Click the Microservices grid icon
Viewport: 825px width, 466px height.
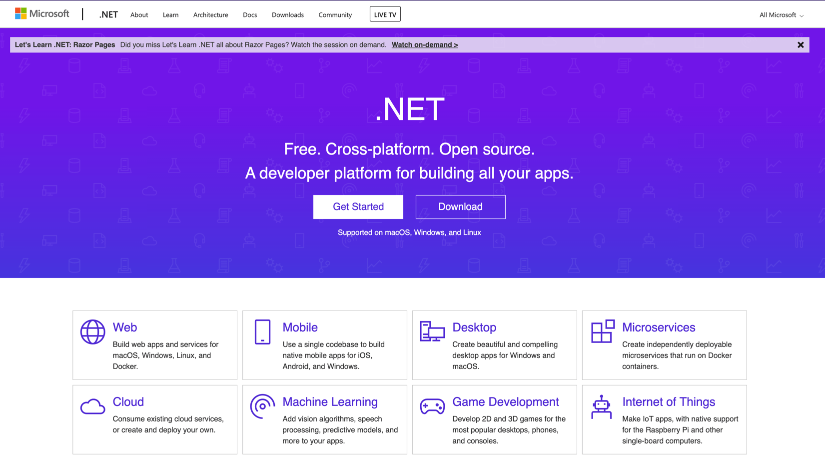(x=602, y=331)
